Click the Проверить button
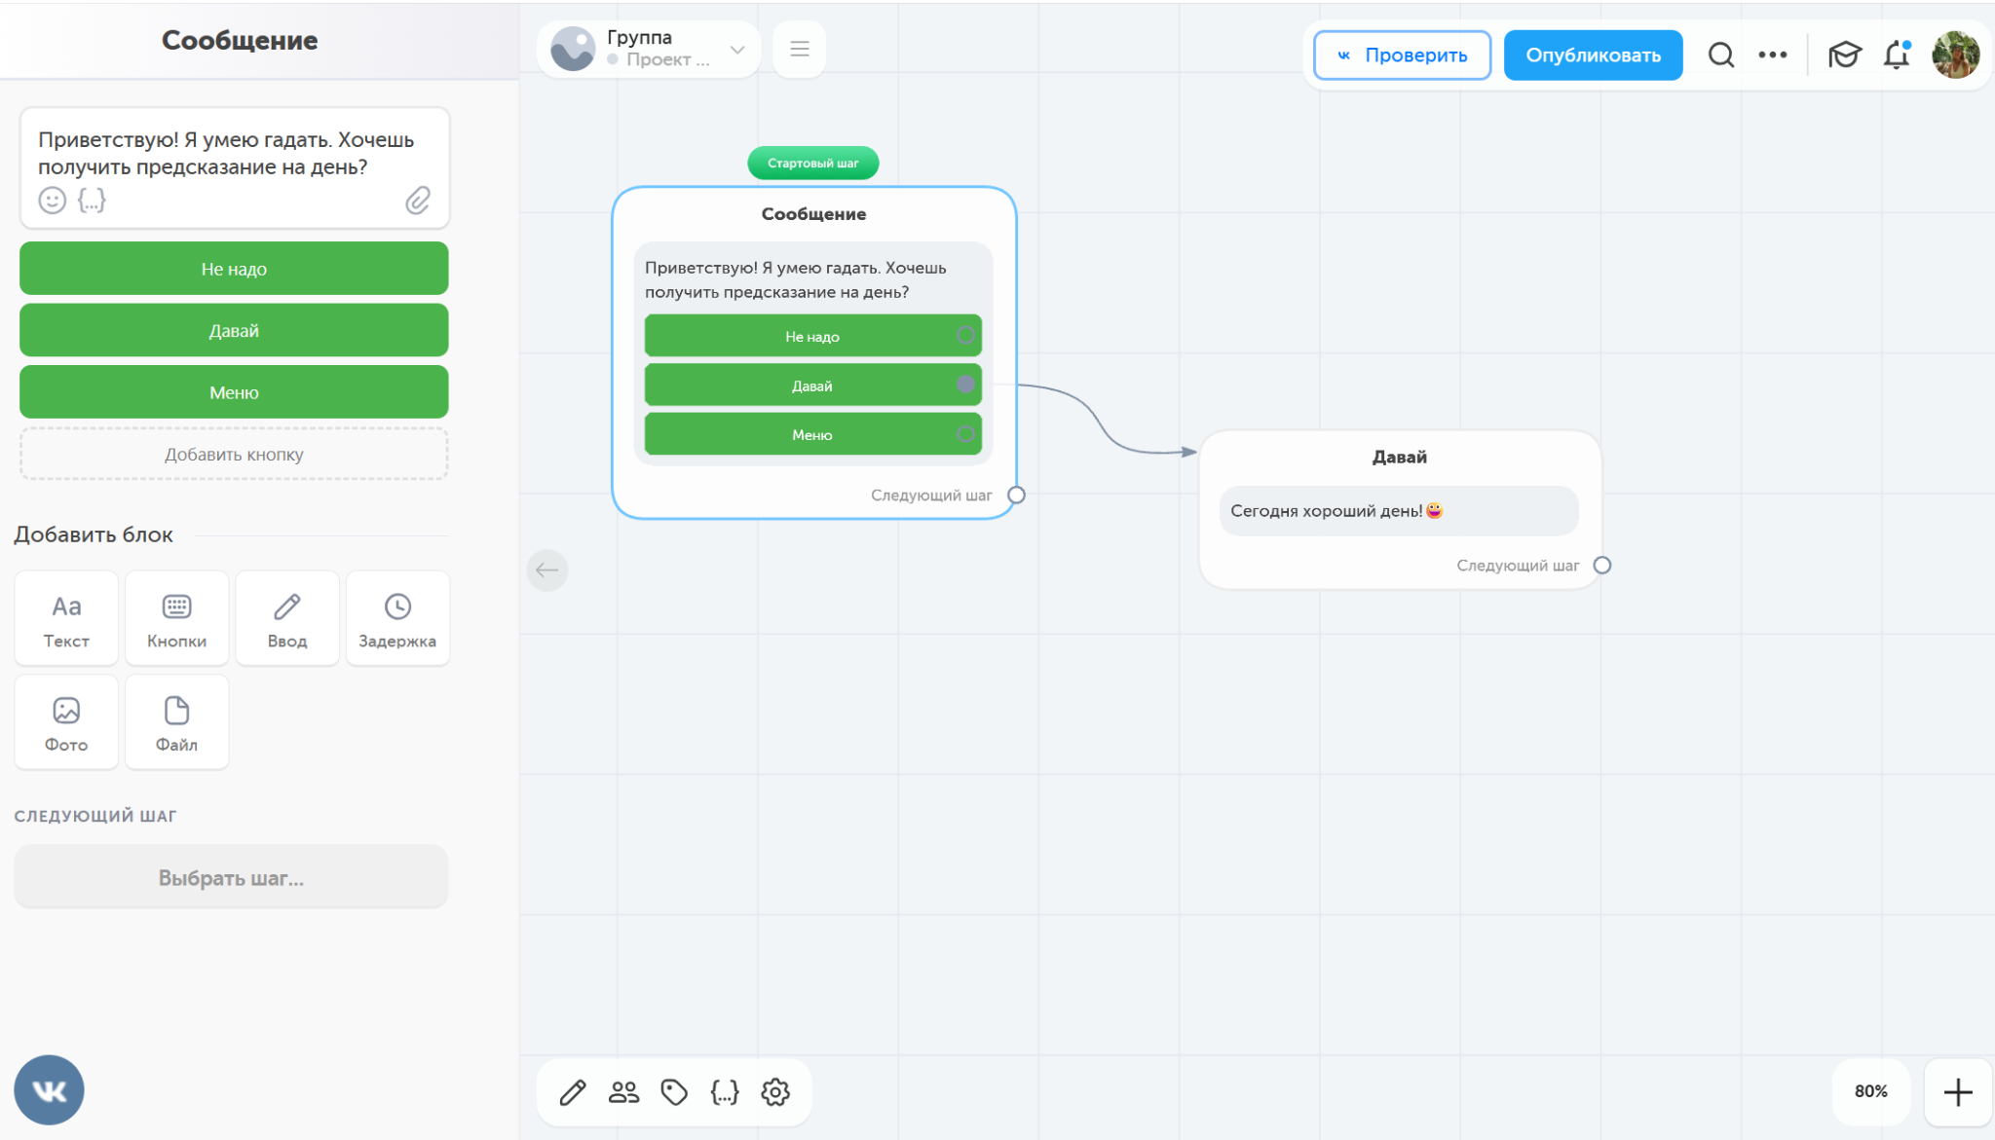The image size is (1995, 1140). [x=1402, y=55]
